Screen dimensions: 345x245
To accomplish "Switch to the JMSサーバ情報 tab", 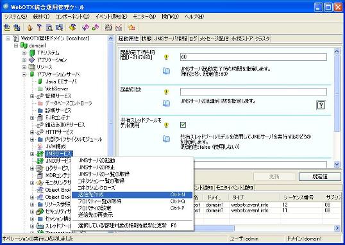I will pos(171,38).
